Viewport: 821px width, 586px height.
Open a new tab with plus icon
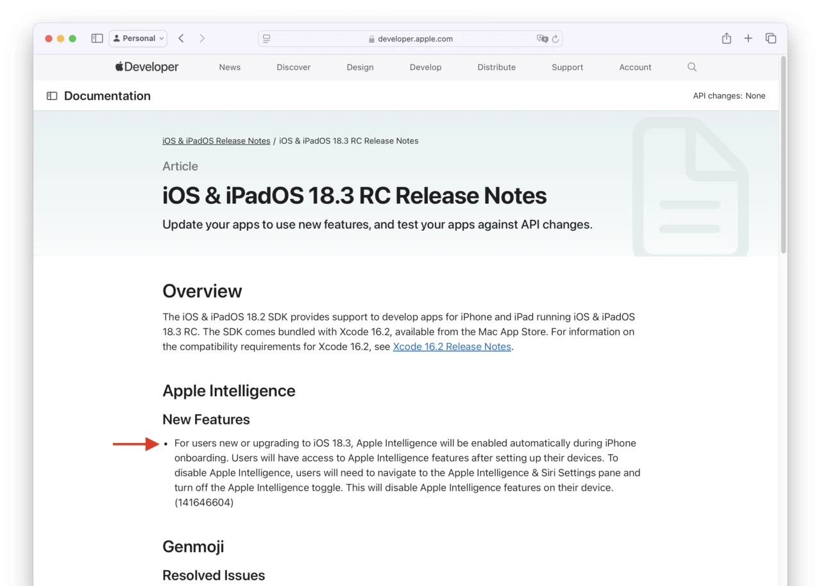tap(748, 38)
